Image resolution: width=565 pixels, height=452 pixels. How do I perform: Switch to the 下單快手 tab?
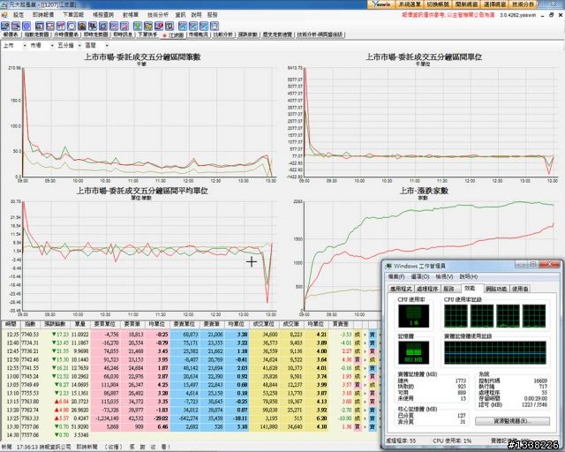147,34
